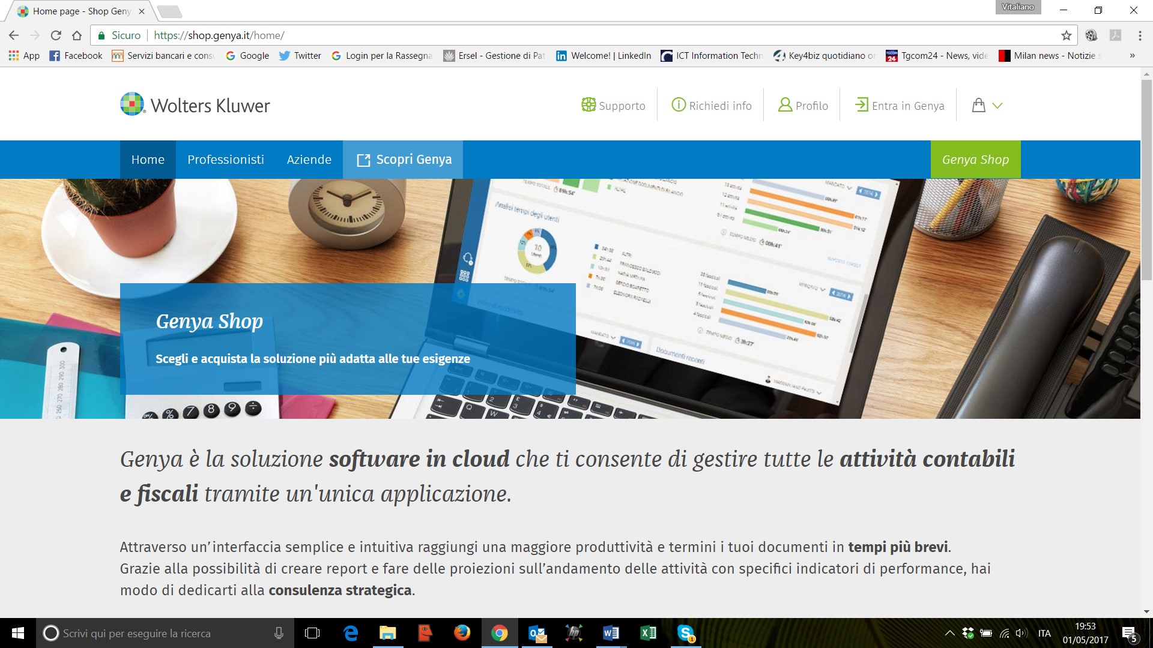Screen dimensions: 1153x648
Task: Open File Explorer from taskbar
Action: [388, 633]
